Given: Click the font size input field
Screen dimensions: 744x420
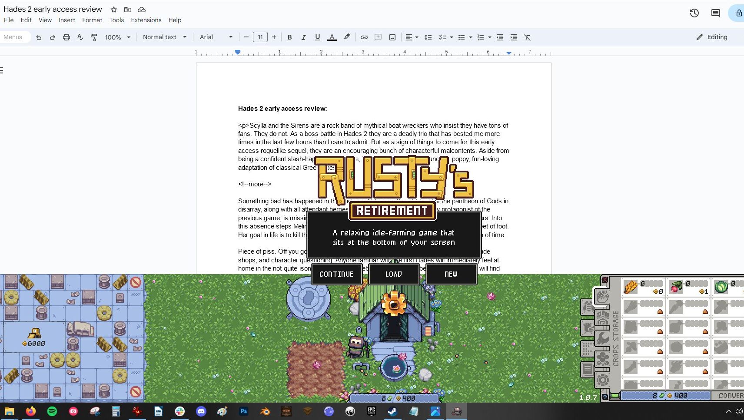Looking at the screenshot, I should click(x=260, y=37).
